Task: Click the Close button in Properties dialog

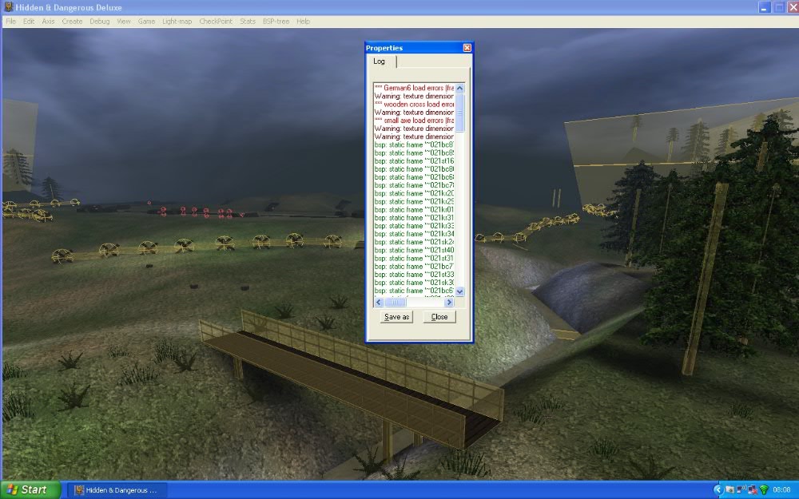Action: (x=439, y=317)
